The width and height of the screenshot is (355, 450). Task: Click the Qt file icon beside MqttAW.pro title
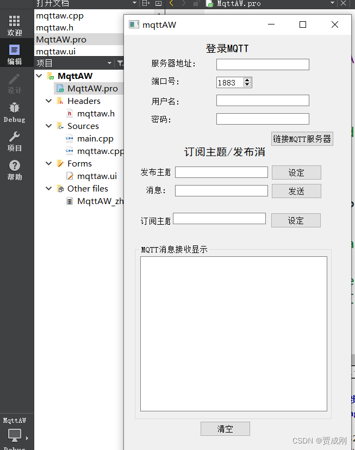tap(210, 3)
